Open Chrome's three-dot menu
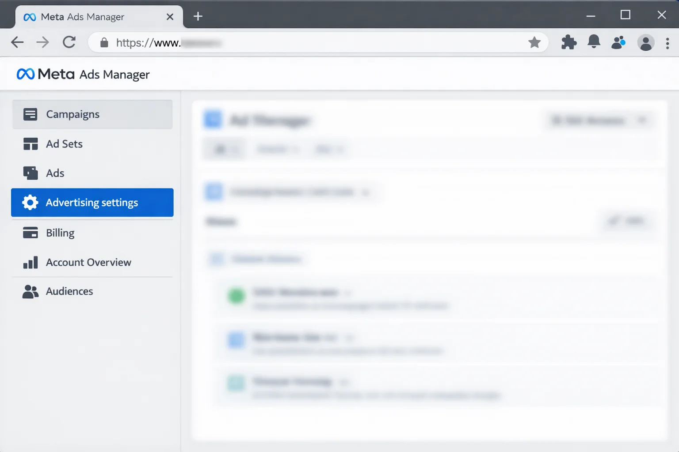Viewport: 679px width, 452px height. coord(668,42)
